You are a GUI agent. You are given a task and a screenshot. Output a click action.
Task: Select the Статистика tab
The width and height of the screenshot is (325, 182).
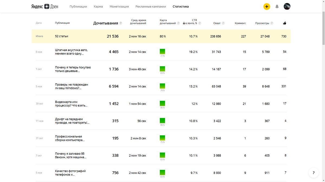tap(181, 6)
